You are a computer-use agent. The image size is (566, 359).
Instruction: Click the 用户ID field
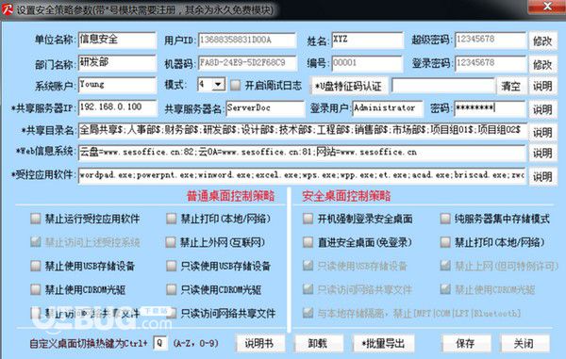(x=247, y=40)
